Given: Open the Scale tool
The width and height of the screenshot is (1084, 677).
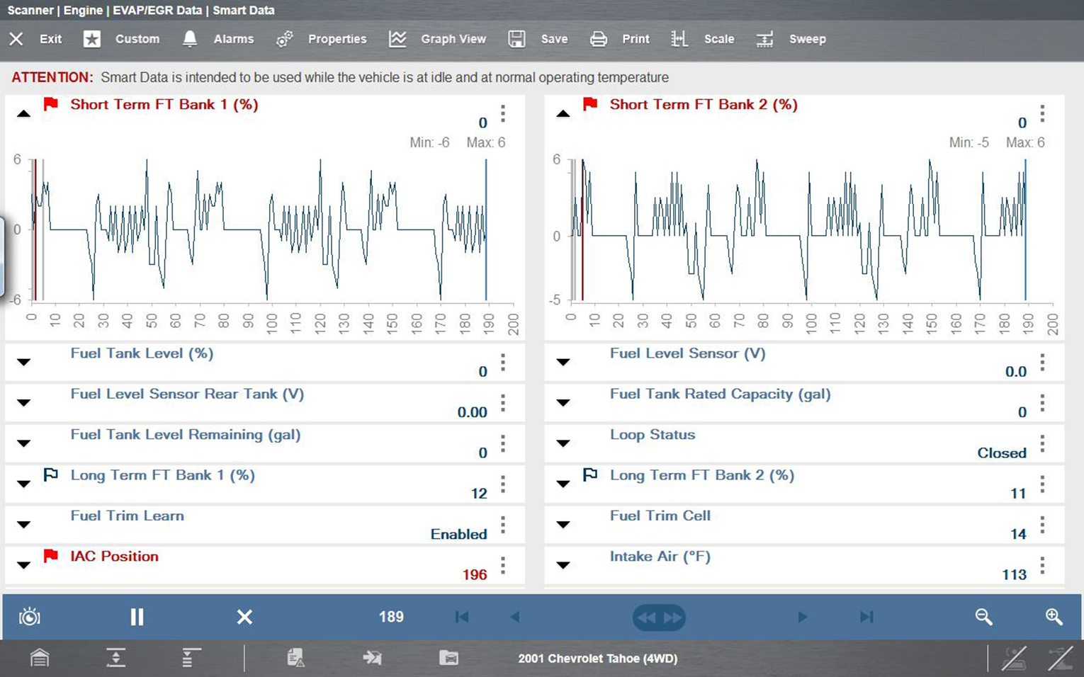Looking at the screenshot, I should (x=679, y=39).
